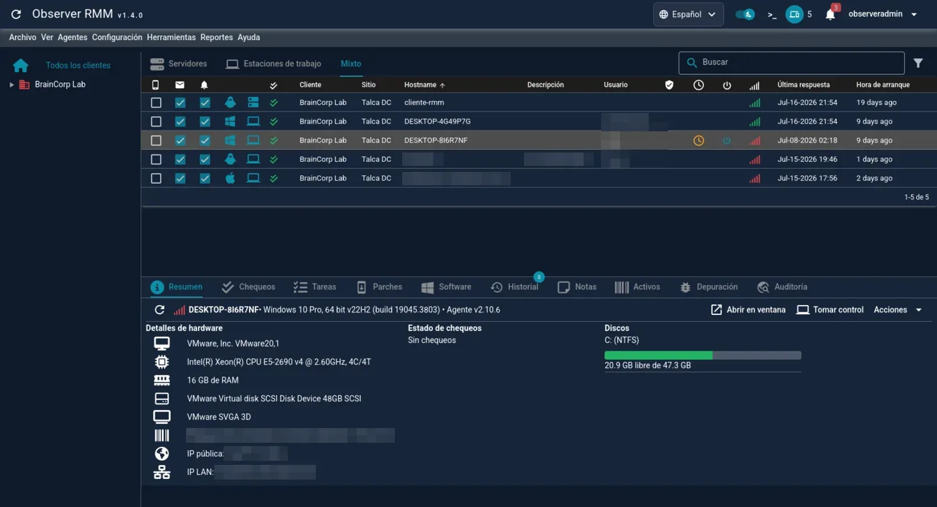Open the Parches tab
This screenshot has width=937, height=507.
379,287
